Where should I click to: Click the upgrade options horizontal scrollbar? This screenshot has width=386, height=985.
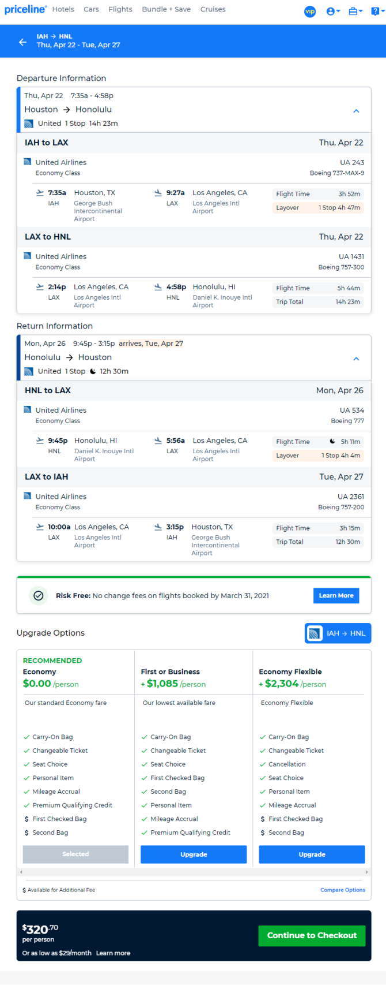(x=194, y=872)
